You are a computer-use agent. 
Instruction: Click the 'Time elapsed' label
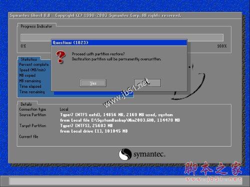(30, 86)
